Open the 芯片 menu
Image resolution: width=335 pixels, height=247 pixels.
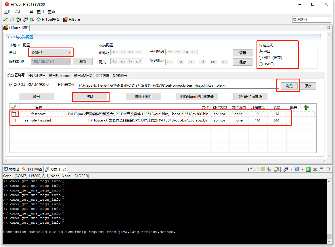pyautogui.click(x=19, y=12)
